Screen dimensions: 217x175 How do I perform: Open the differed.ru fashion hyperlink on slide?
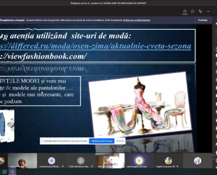96,46
